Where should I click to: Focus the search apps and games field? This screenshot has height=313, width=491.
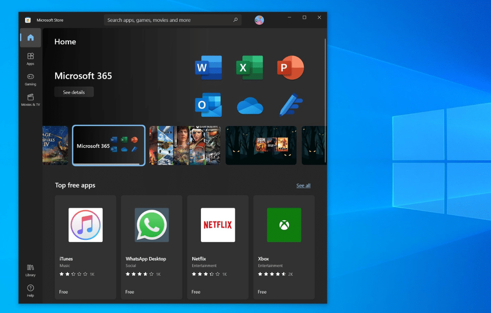pyautogui.click(x=173, y=20)
